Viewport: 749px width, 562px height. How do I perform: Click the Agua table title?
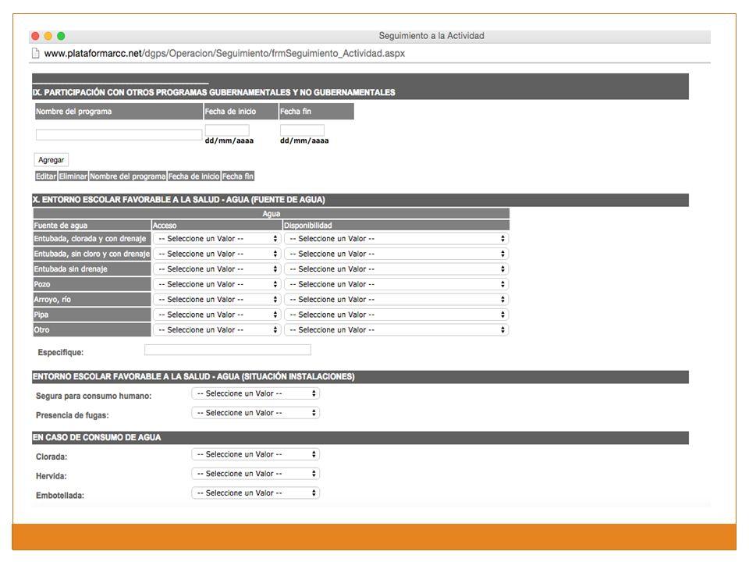(x=272, y=214)
